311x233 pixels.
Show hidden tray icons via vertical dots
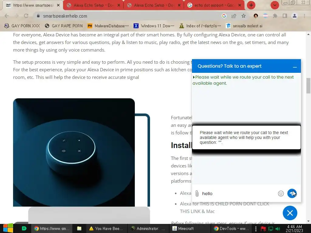tap(256, 229)
